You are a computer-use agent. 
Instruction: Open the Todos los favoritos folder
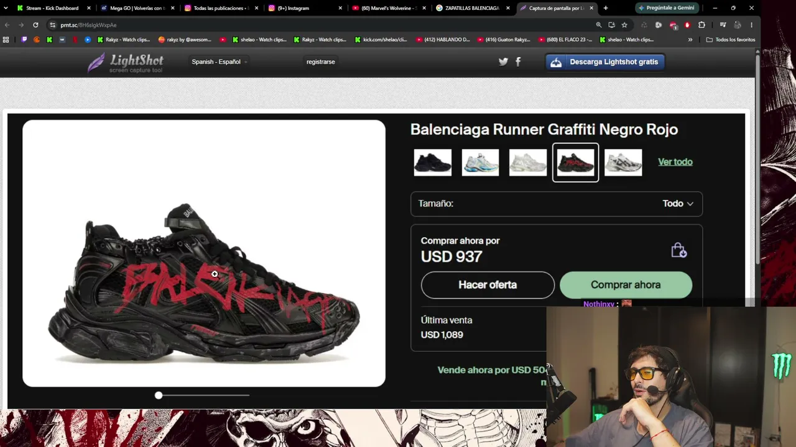click(x=731, y=40)
